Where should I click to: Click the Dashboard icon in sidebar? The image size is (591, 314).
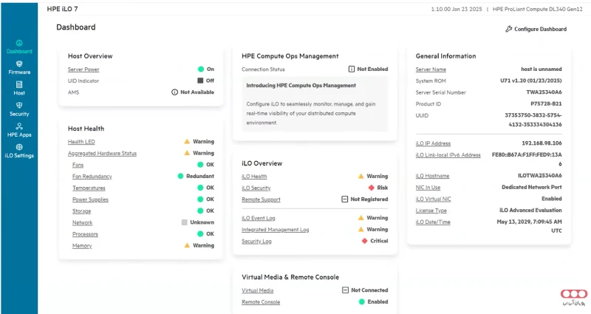19,43
